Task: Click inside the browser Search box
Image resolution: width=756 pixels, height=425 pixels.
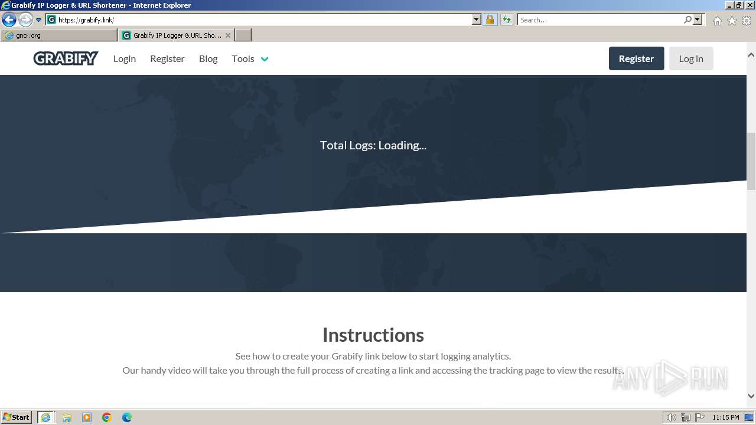Action: pyautogui.click(x=599, y=19)
